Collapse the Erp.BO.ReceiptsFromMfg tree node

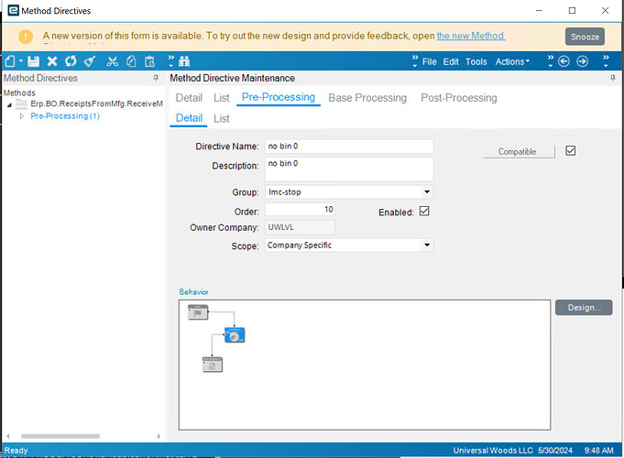(x=9, y=105)
